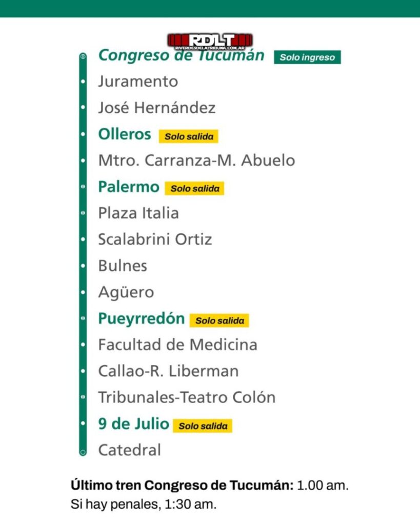Click the transfer marker beside Palermo
The width and height of the screenshot is (420, 525).
click(83, 187)
